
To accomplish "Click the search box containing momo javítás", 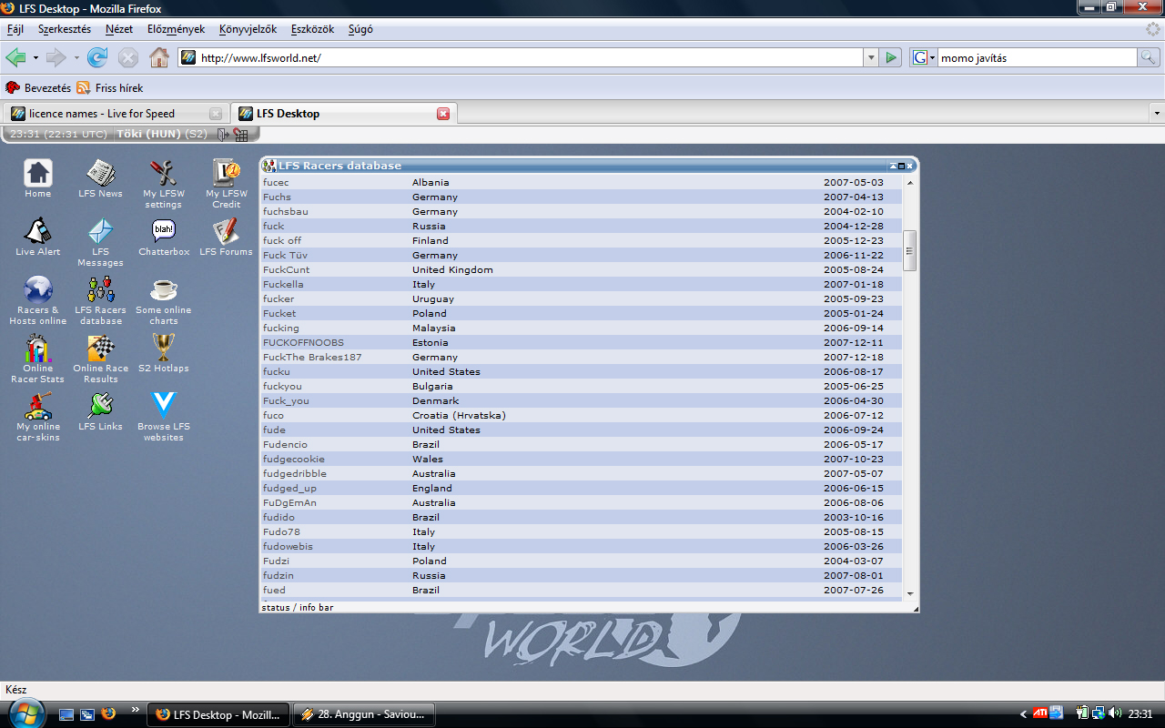I will 1038,57.
